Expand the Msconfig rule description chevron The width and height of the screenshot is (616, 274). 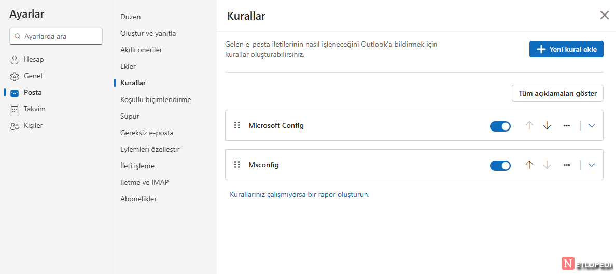(x=592, y=165)
